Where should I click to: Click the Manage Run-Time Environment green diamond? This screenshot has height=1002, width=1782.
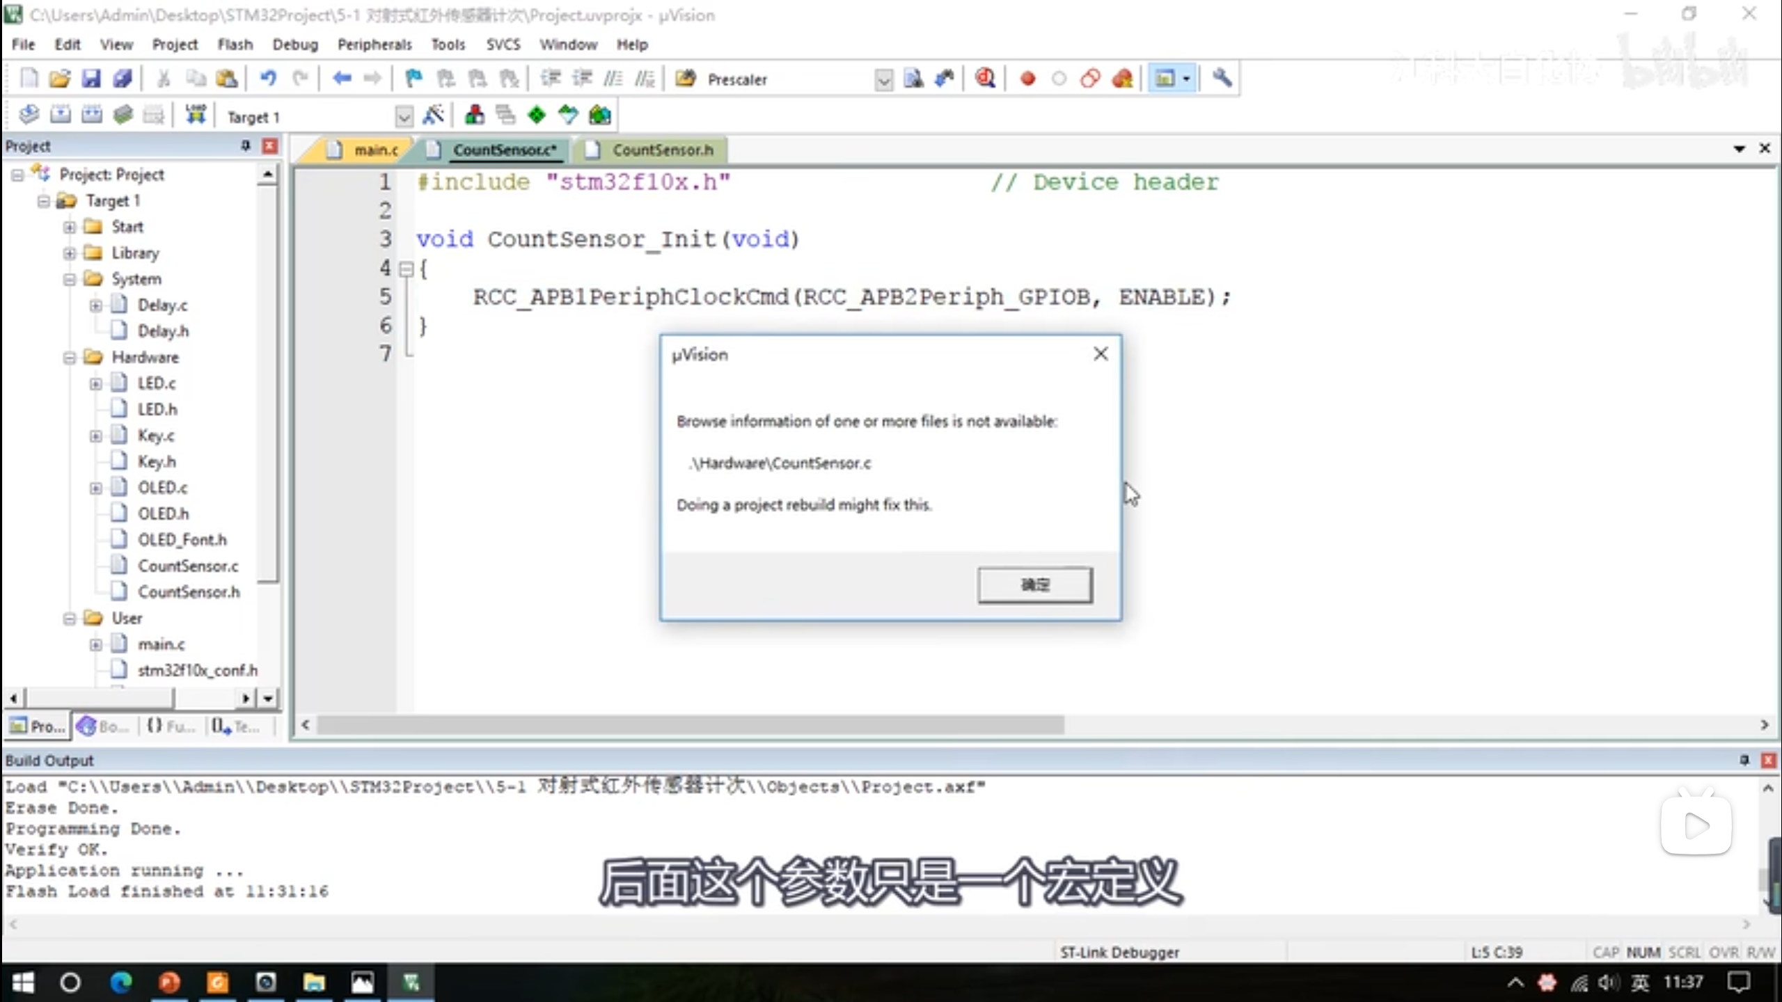coord(536,115)
